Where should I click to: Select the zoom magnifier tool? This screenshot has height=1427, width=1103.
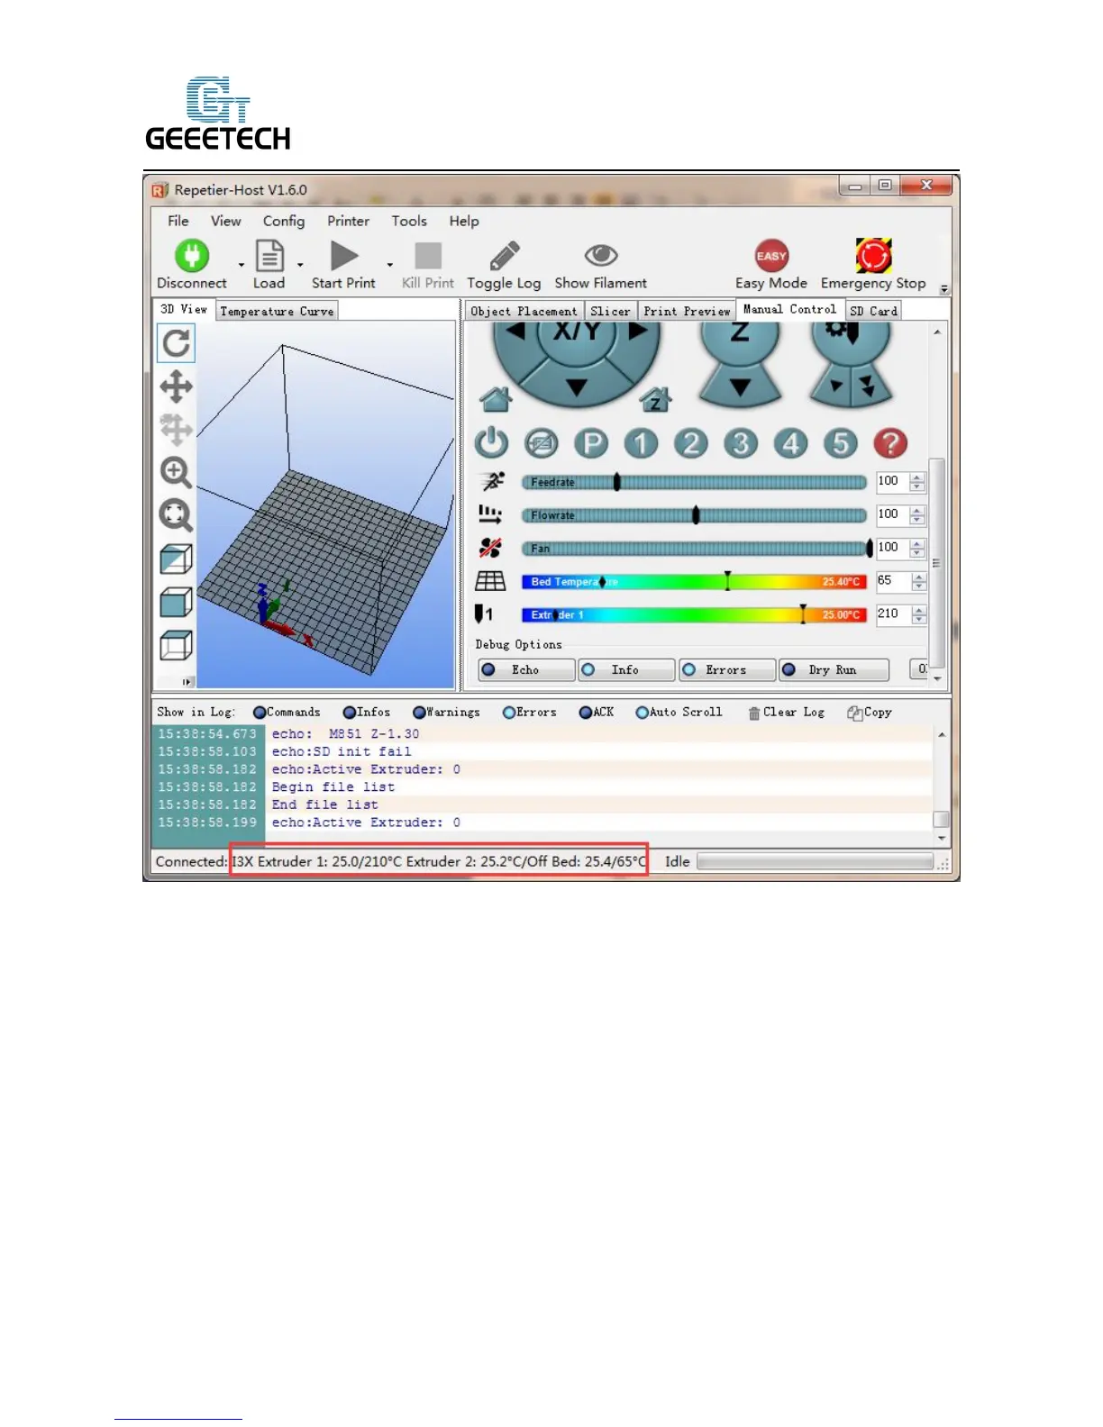pyautogui.click(x=176, y=472)
